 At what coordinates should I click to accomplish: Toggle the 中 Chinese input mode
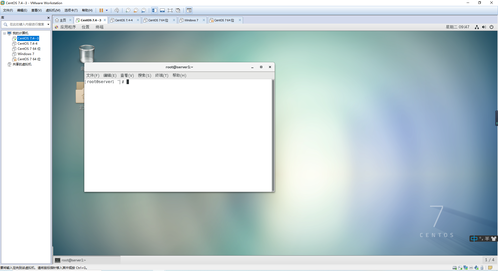point(474,239)
